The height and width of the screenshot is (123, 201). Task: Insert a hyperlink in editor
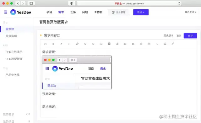[173, 44]
